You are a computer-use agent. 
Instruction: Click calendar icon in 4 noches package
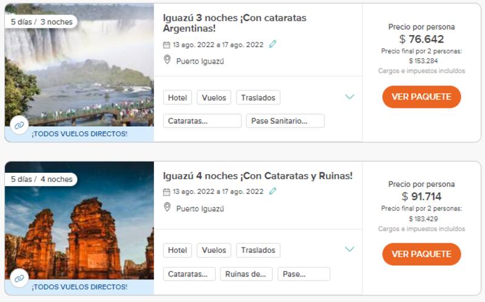[x=167, y=192]
